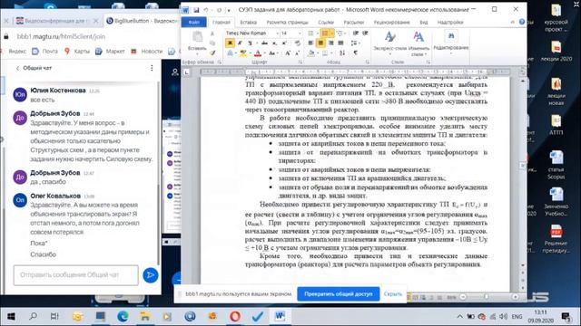This screenshot has width=581, height=326.
Task: Click the Undo icon in Word
Action: pyautogui.click(x=206, y=10)
